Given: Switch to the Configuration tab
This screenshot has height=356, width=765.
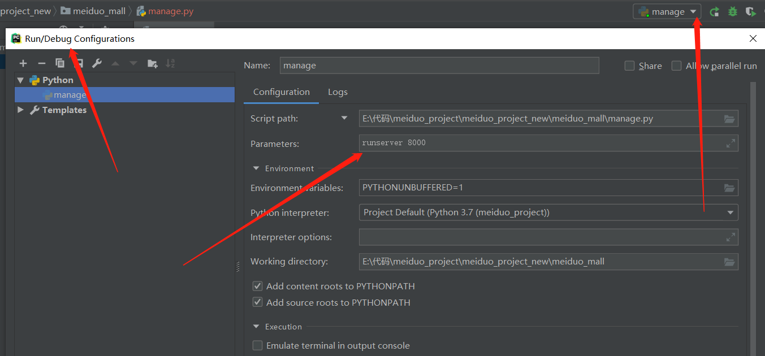Looking at the screenshot, I should pos(282,92).
